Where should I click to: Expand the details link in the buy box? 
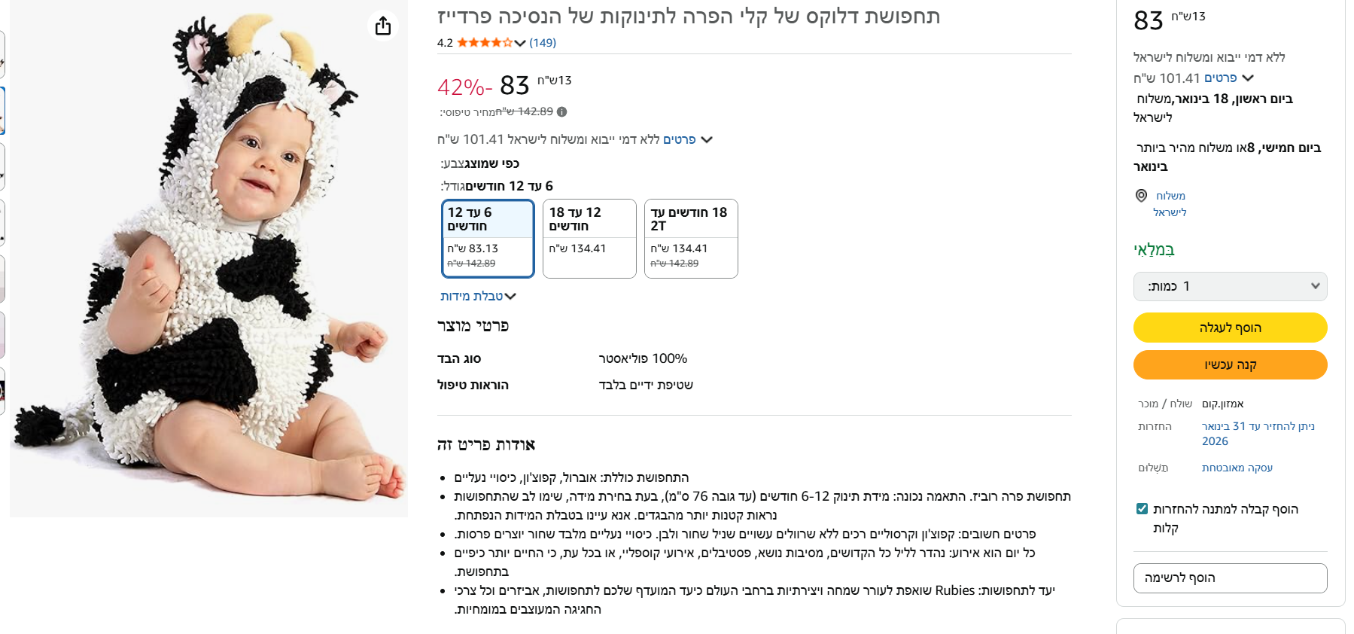click(1228, 78)
